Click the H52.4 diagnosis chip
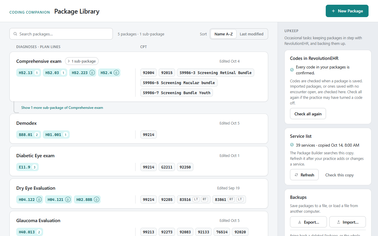Viewport: 378px width, 236px height. click(x=109, y=73)
